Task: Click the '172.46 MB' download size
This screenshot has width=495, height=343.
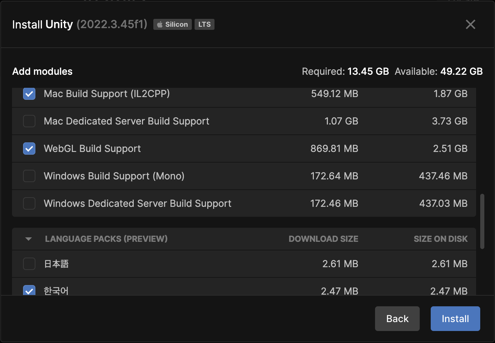Action: pos(334,203)
